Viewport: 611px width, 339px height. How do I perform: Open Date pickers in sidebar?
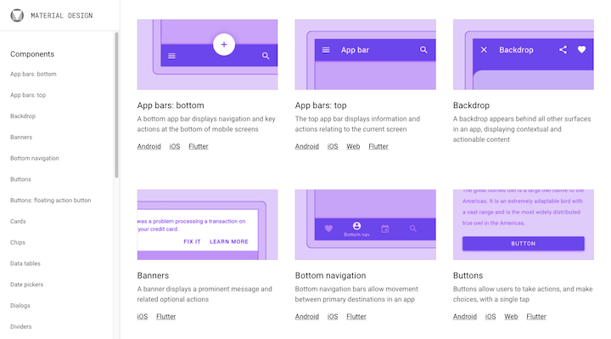tap(26, 285)
